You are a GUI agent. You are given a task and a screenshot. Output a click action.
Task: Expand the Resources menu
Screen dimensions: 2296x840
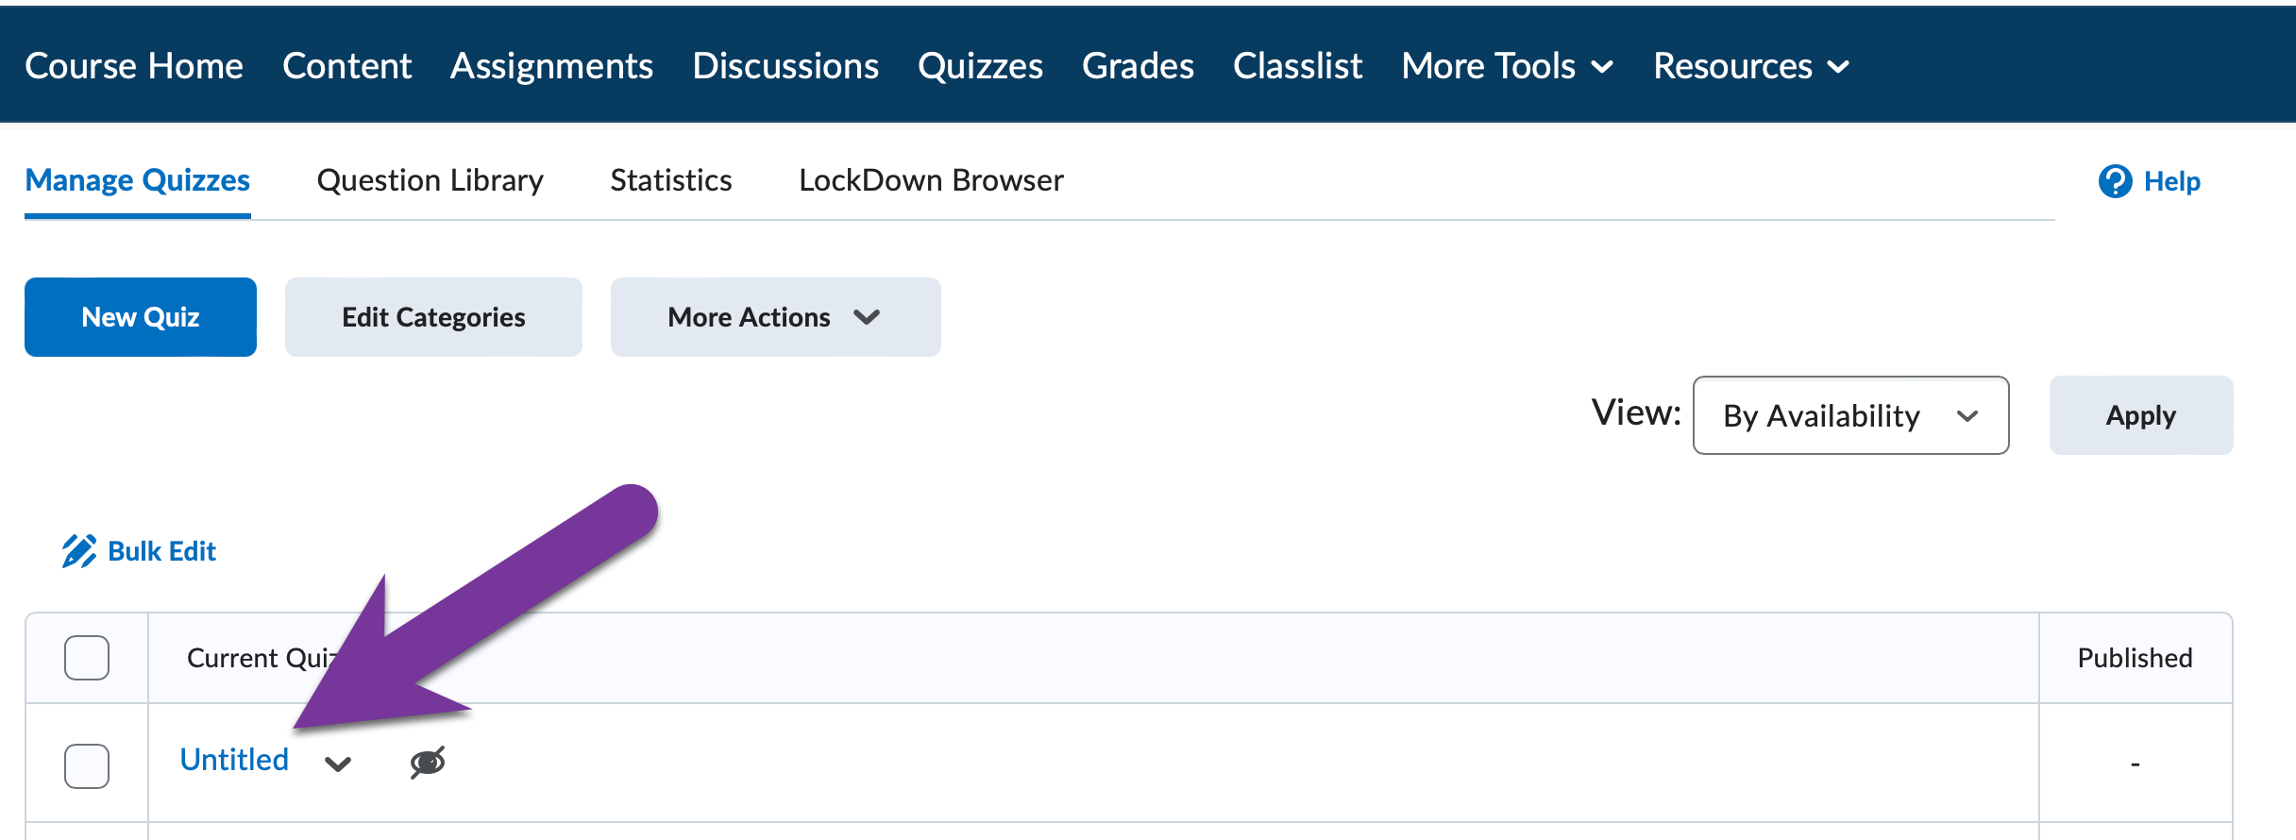point(1750,65)
